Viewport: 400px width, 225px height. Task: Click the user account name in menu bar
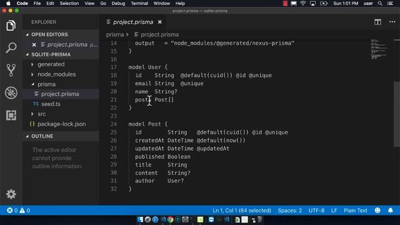368,3
